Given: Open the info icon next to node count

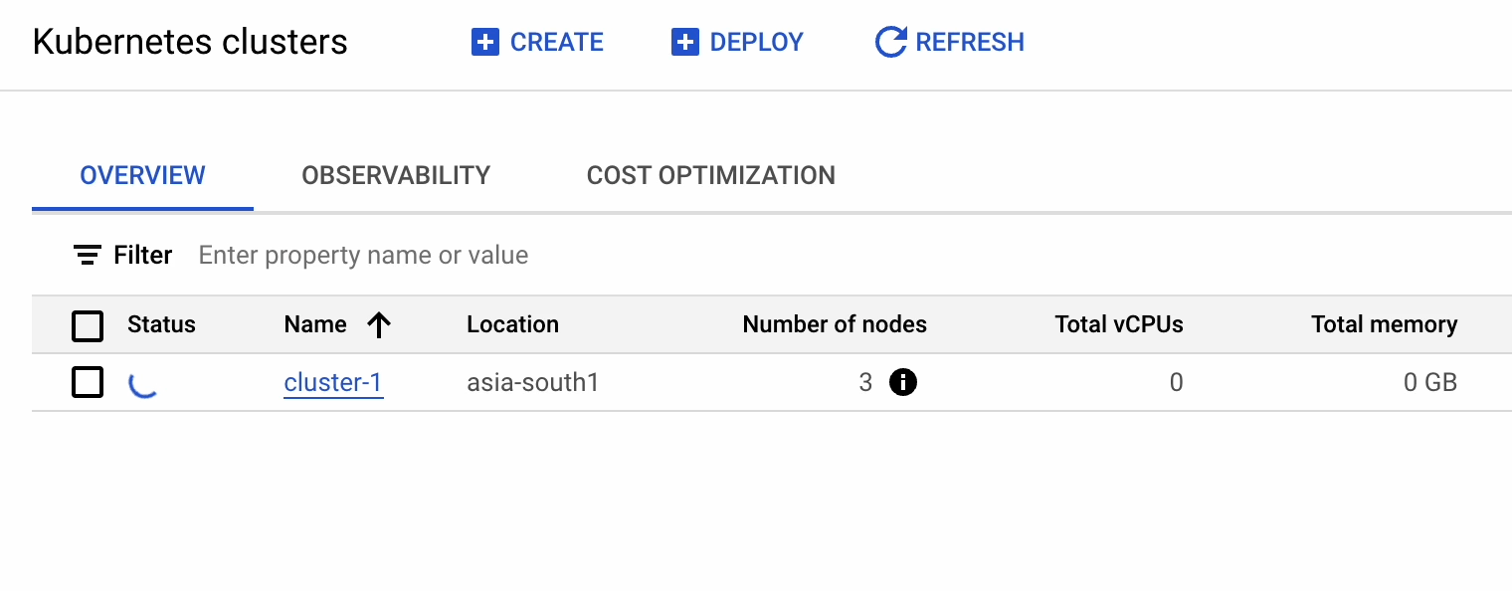Looking at the screenshot, I should (903, 382).
